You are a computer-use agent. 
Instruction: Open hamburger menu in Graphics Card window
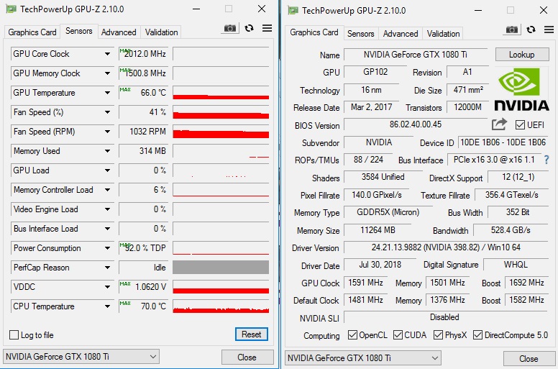(x=549, y=29)
